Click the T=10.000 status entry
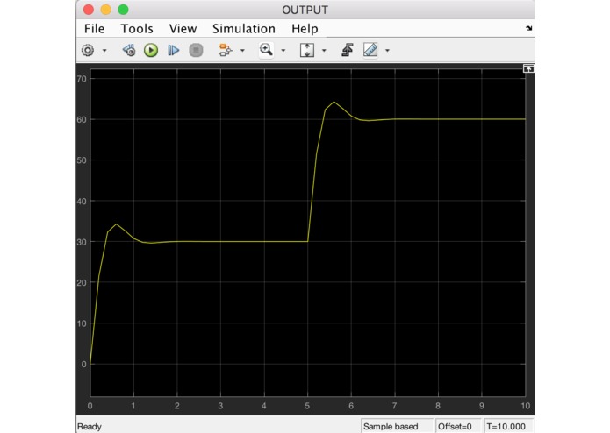The width and height of the screenshot is (610, 433). tap(506, 426)
